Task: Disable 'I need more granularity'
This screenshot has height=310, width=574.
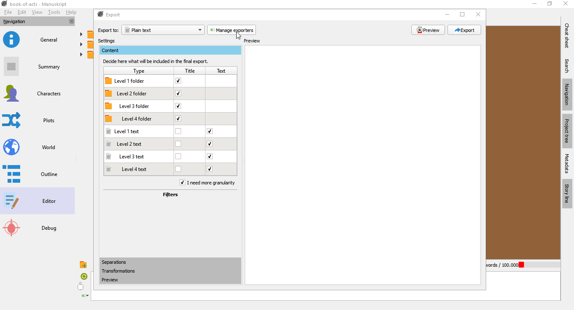Action: coord(182,182)
